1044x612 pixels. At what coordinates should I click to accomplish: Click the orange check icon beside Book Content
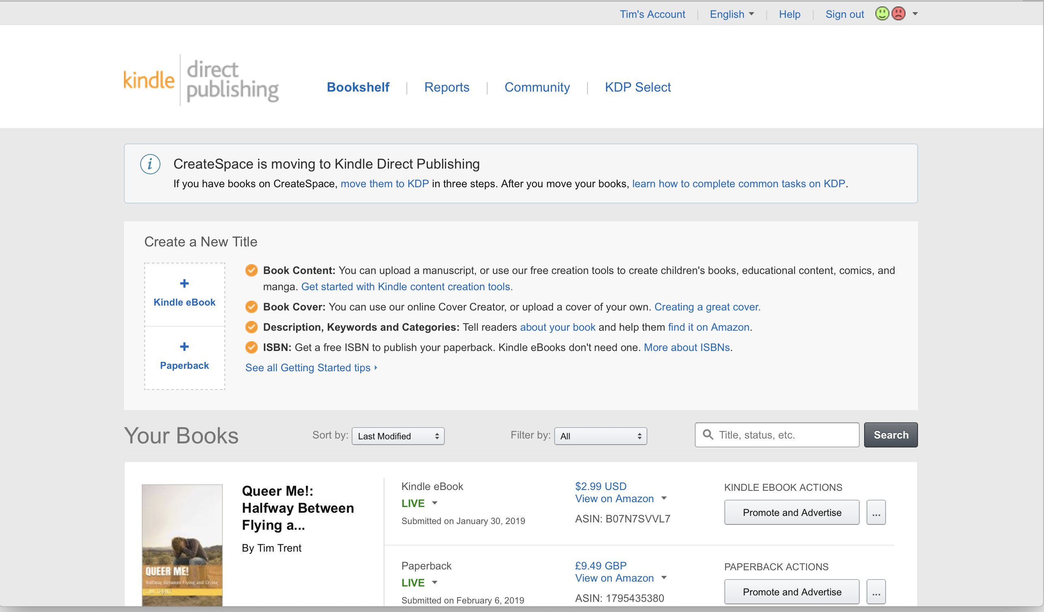pos(252,270)
